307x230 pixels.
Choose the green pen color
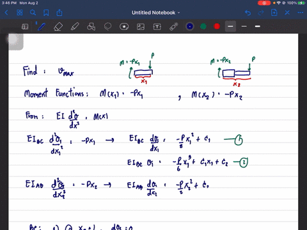tap(203, 26)
